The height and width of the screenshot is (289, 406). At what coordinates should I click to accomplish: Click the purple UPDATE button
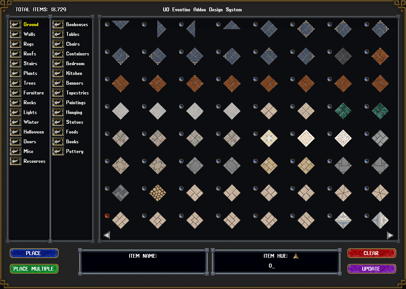tap(372, 269)
